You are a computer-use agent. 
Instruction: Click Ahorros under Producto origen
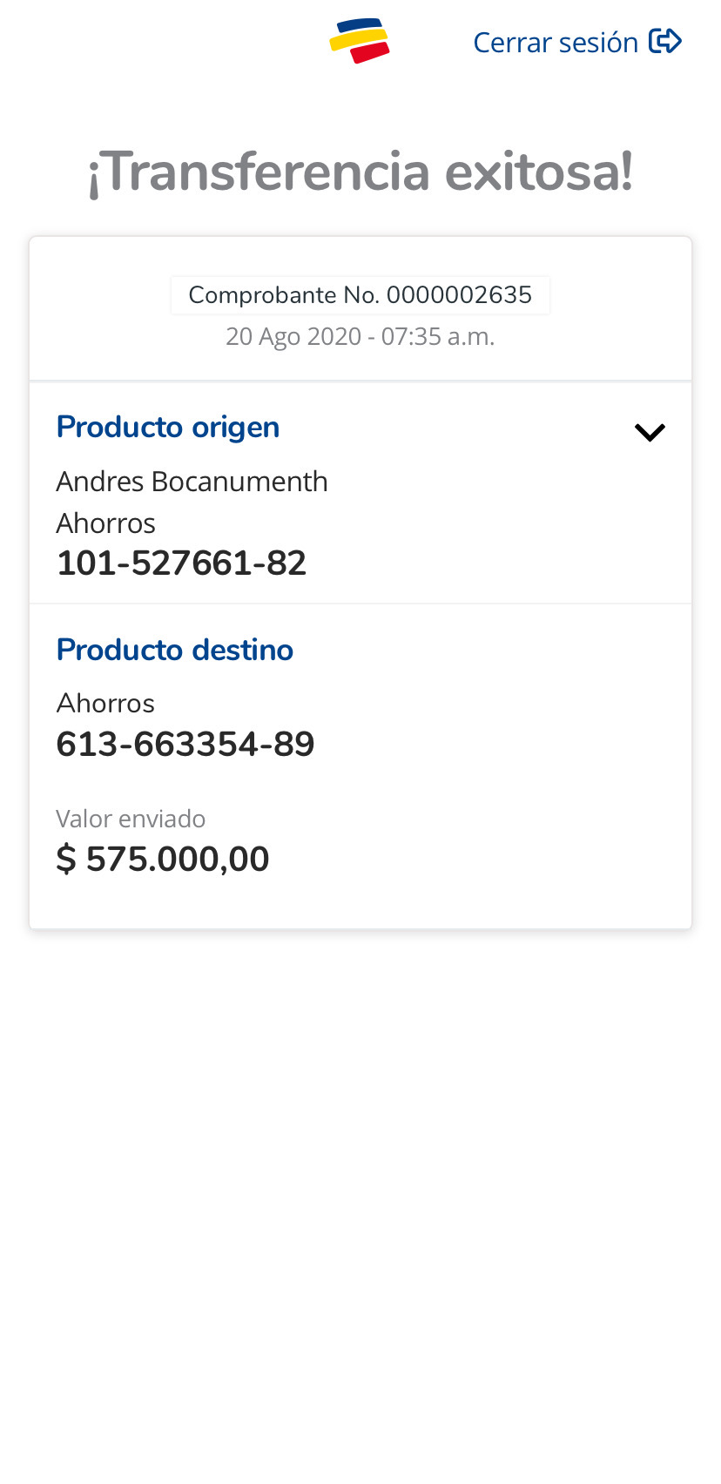(x=106, y=523)
